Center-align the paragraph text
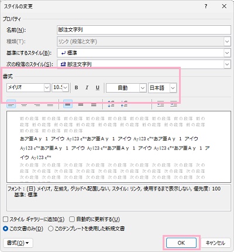Image resolution: width=234 pixels, height=252 pixels. click(x=24, y=105)
